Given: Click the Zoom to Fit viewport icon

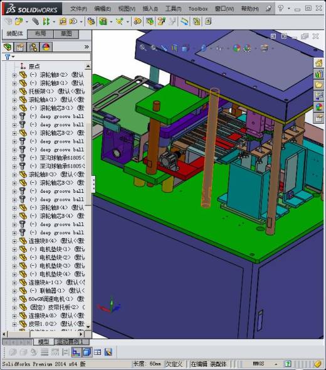Looking at the screenshot, I should (143, 48).
